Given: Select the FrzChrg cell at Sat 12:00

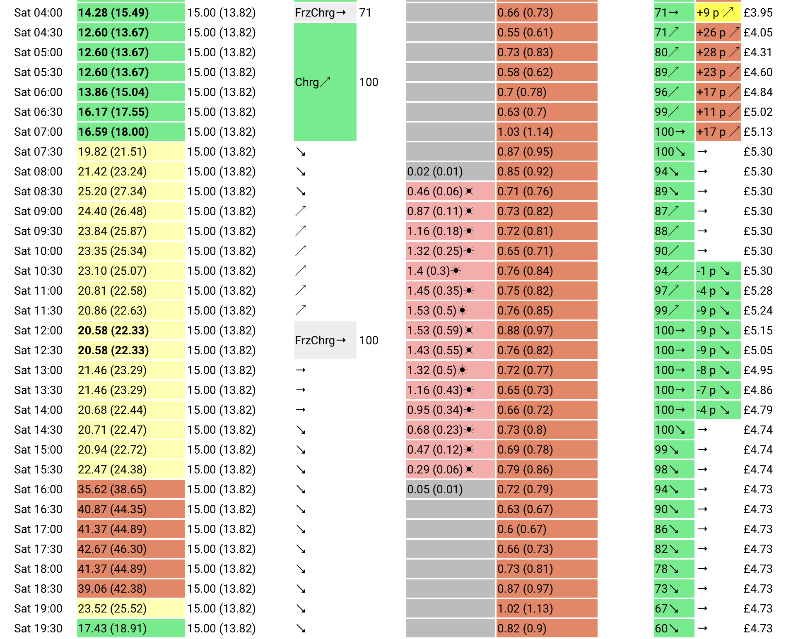Looking at the screenshot, I should tap(325, 340).
